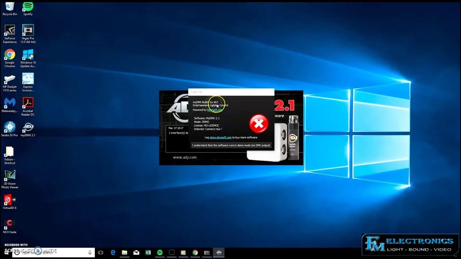Click the Task View taskbar button

100,253
